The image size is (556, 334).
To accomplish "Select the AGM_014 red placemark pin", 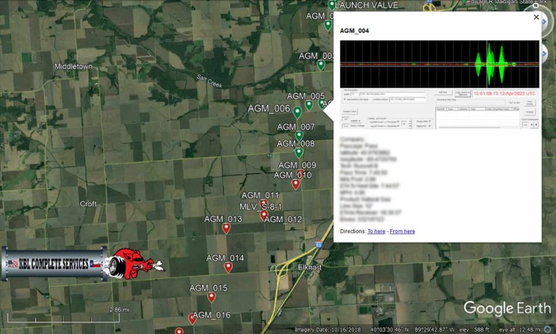I will (x=228, y=267).
